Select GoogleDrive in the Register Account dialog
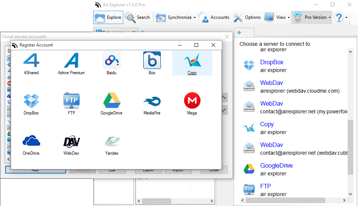The image size is (358, 206). tap(111, 104)
